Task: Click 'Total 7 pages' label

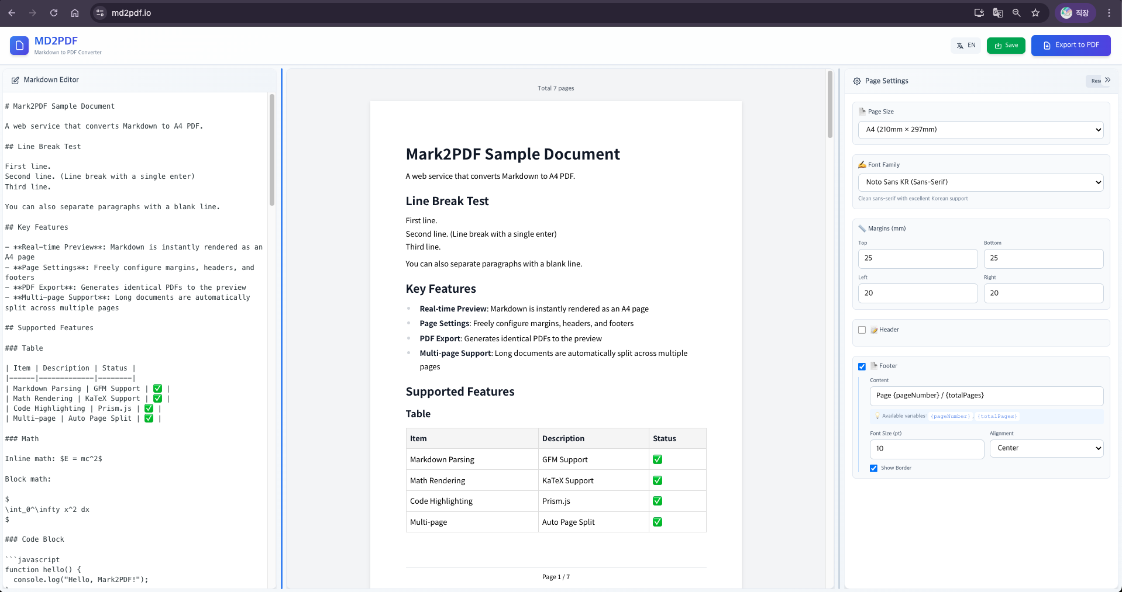Action: coord(556,88)
